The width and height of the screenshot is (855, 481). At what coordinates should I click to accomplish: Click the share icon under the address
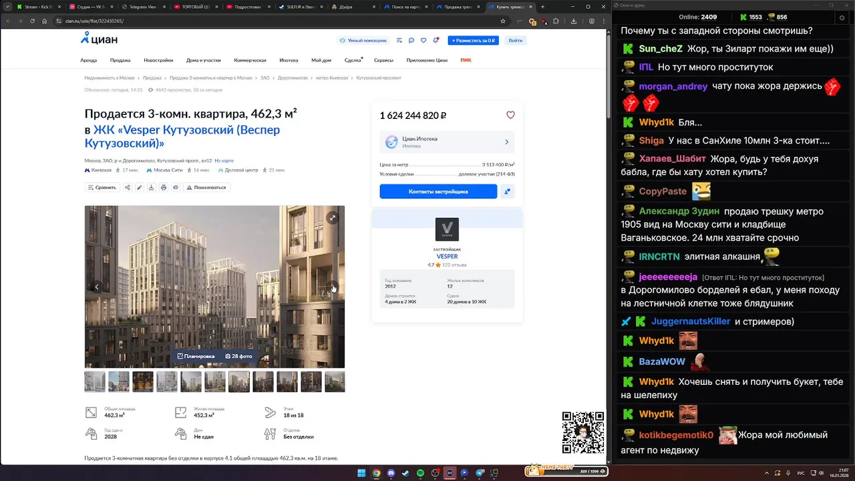coord(128,187)
